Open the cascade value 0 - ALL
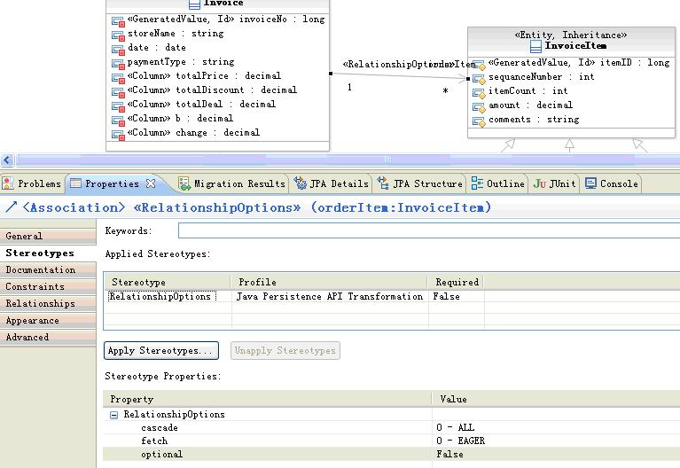Viewport: 680px width, 468px height. point(456,427)
